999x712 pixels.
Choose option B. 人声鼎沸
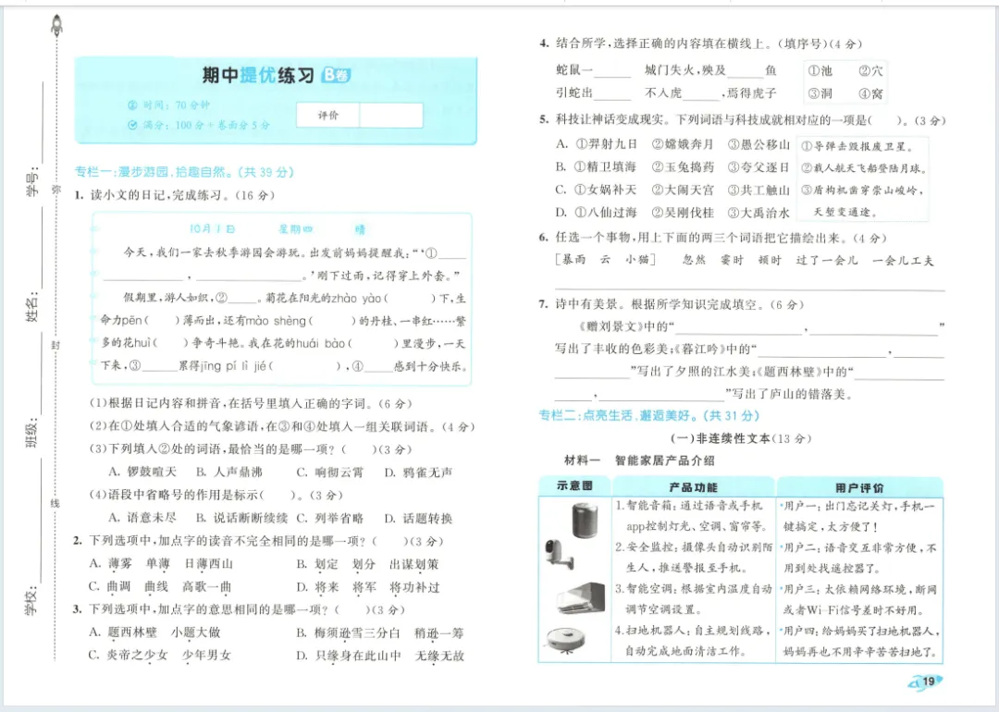point(228,472)
